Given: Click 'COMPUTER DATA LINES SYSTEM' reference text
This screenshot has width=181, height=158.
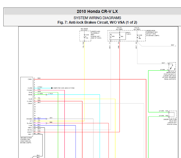Looking at the screenshot, I should pyautogui.click(x=64, y=88).
